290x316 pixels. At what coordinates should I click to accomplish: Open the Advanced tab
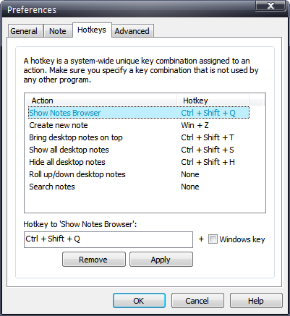tap(132, 31)
